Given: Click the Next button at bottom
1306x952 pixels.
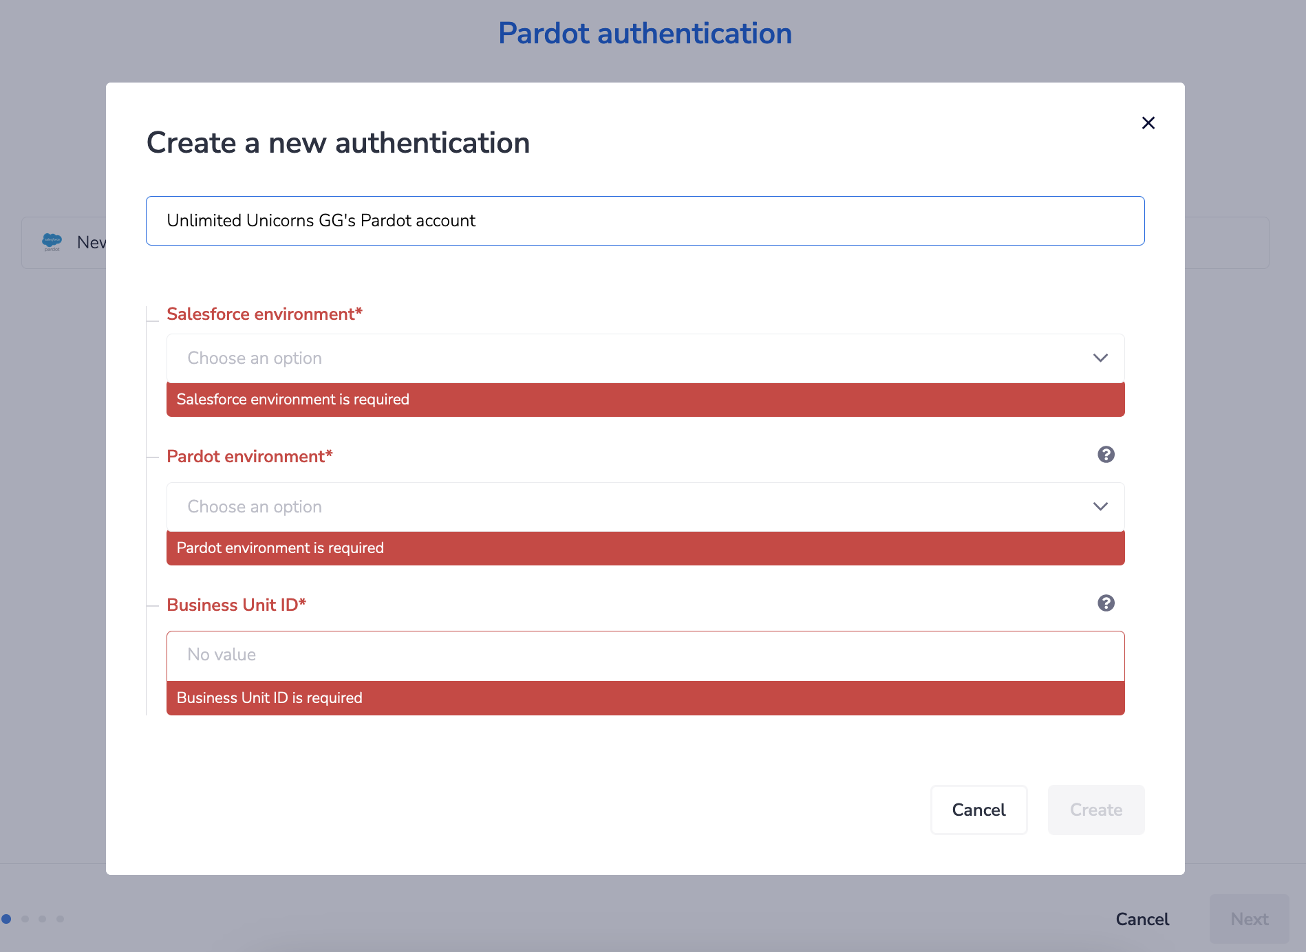Looking at the screenshot, I should coord(1250,919).
